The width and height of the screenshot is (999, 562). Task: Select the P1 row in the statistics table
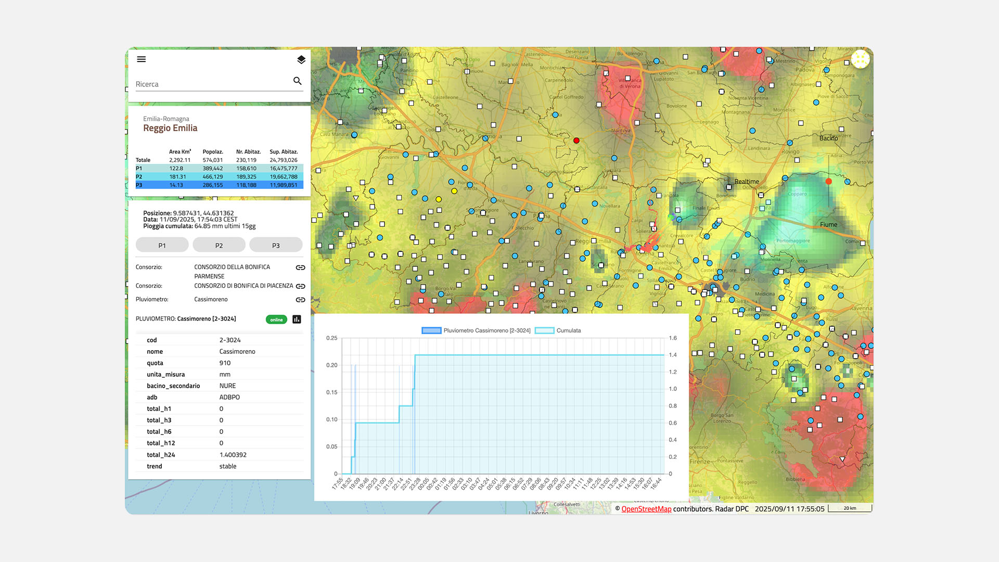click(x=219, y=169)
